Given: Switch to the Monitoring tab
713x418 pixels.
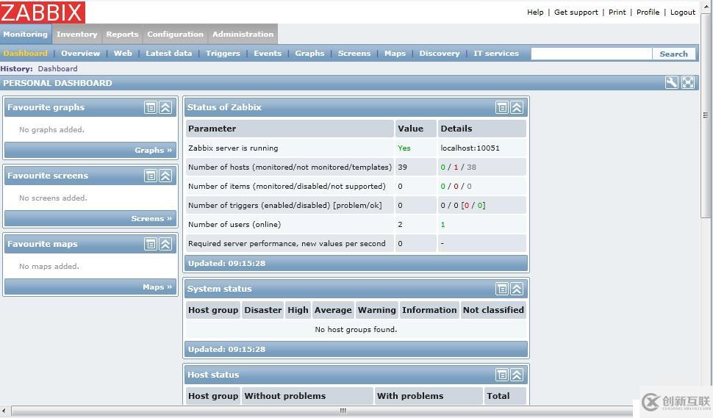Looking at the screenshot, I should 26,34.
